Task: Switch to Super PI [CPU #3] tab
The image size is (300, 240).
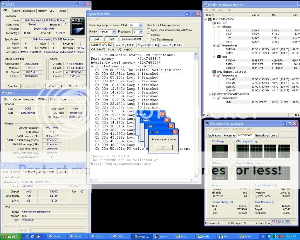Action: [172, 45]
